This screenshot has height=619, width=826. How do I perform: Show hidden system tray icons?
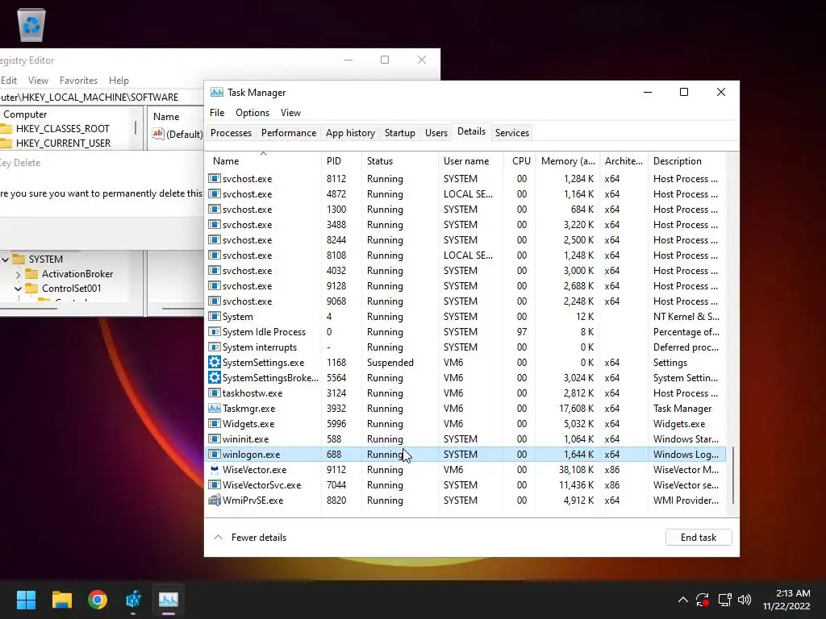682,600
